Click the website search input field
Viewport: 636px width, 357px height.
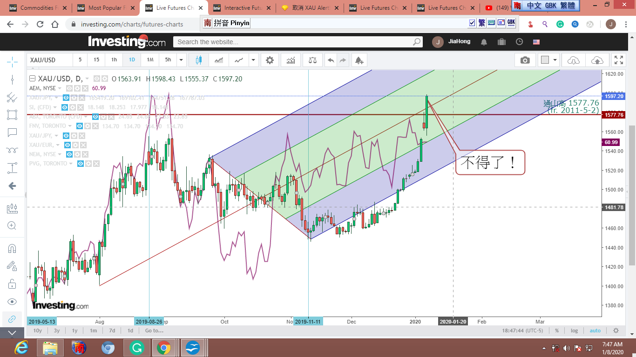(293, 42)
